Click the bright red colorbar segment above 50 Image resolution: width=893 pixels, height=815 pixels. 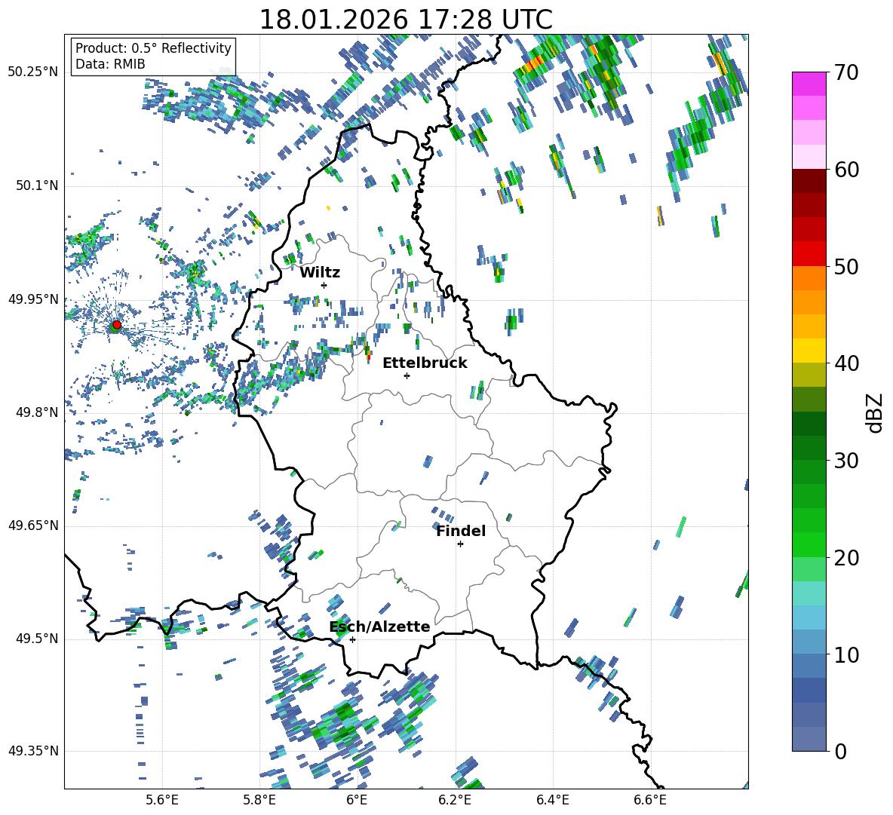pyautogui.click(x=809, y=254)
